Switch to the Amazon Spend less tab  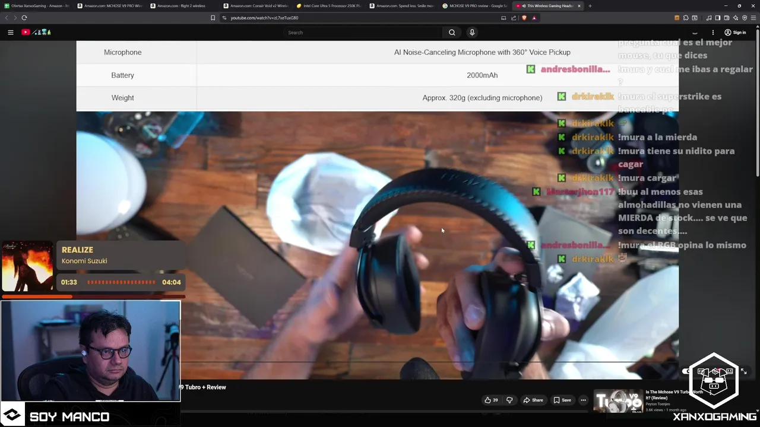[x=402, y=6]
